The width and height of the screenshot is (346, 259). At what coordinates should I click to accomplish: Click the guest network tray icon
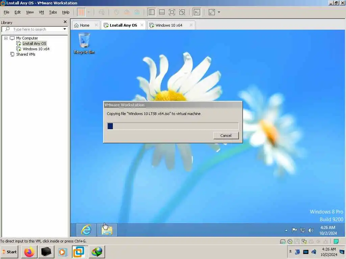tap(302, 230)
